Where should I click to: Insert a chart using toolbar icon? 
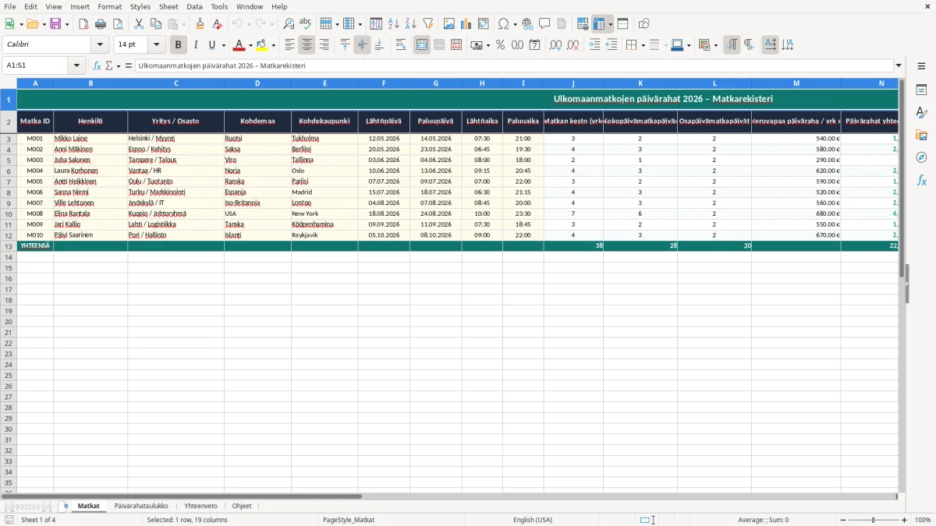click(466, 24)
